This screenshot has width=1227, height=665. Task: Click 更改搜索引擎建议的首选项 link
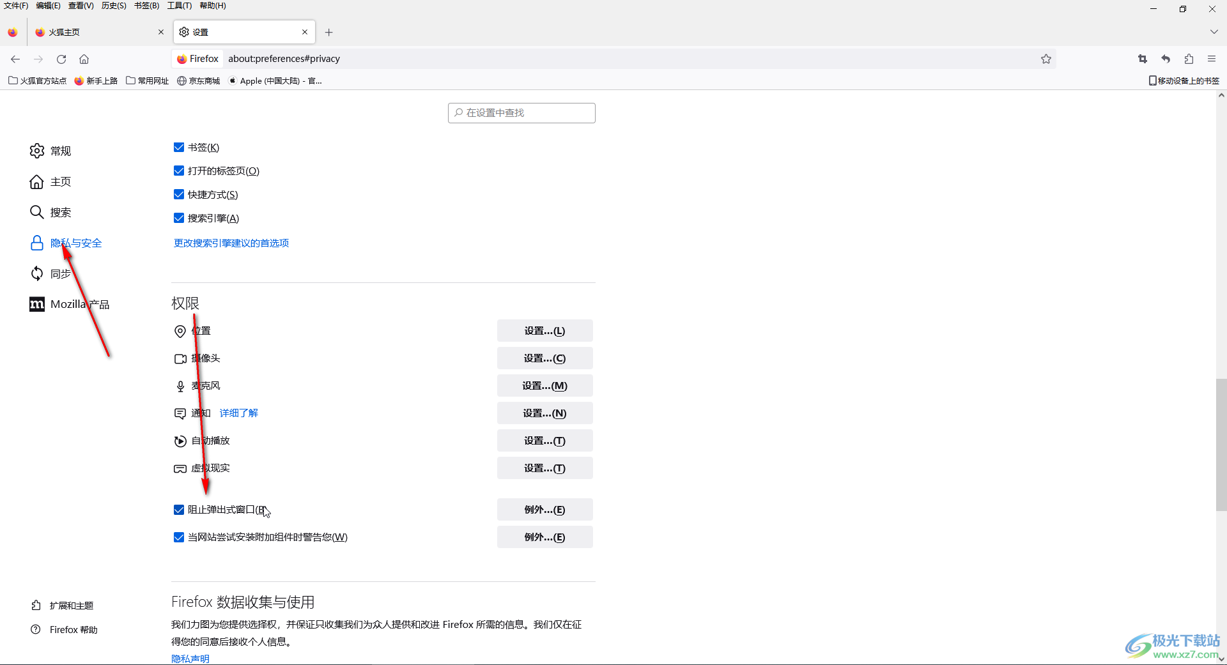click(231, 243)
